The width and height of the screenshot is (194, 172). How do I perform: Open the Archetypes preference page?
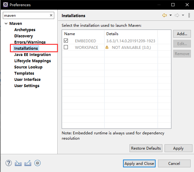click(25, 30)
